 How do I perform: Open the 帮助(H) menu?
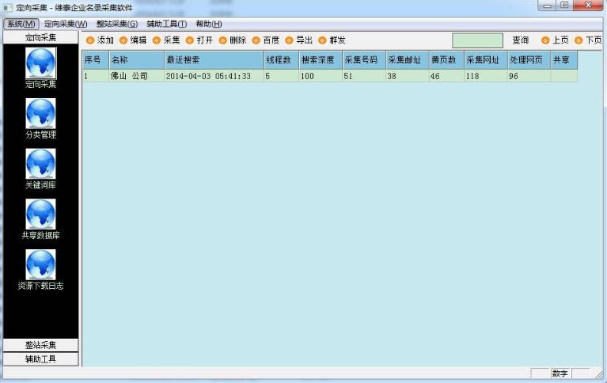click(x=209, y=25)
